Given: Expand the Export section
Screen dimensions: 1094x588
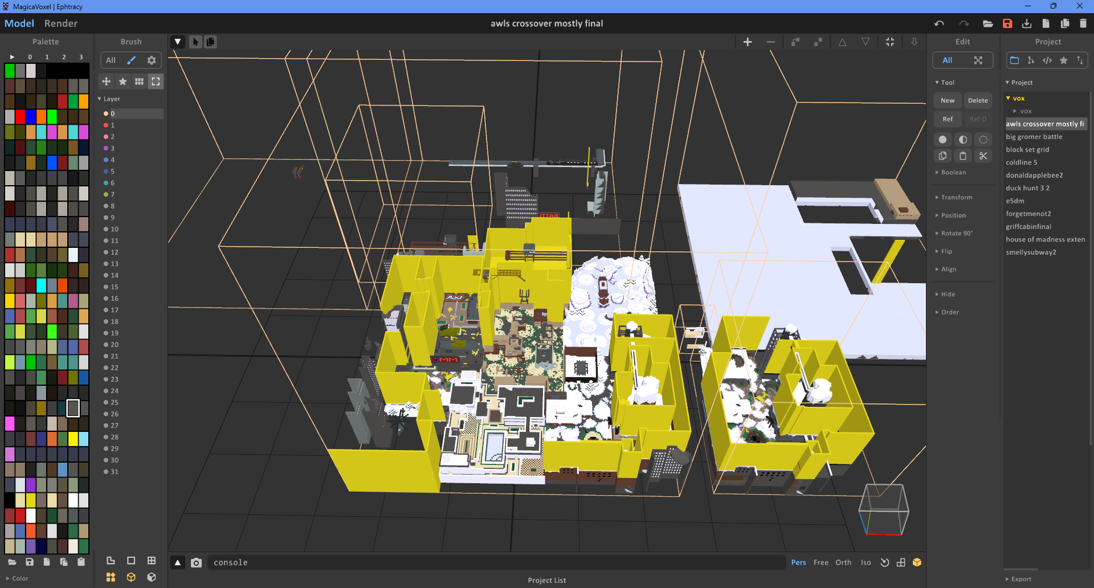Looking at the screenshot, I should [1020, 579].
